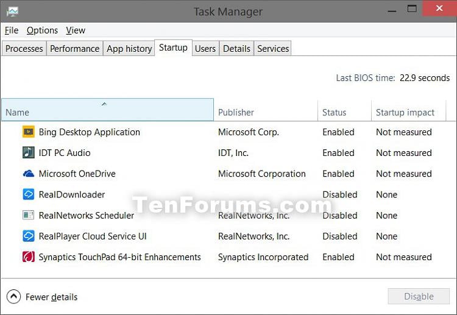457x315 pixels.
Task: Click the Disable button
Action: click(x=419, y=296)
